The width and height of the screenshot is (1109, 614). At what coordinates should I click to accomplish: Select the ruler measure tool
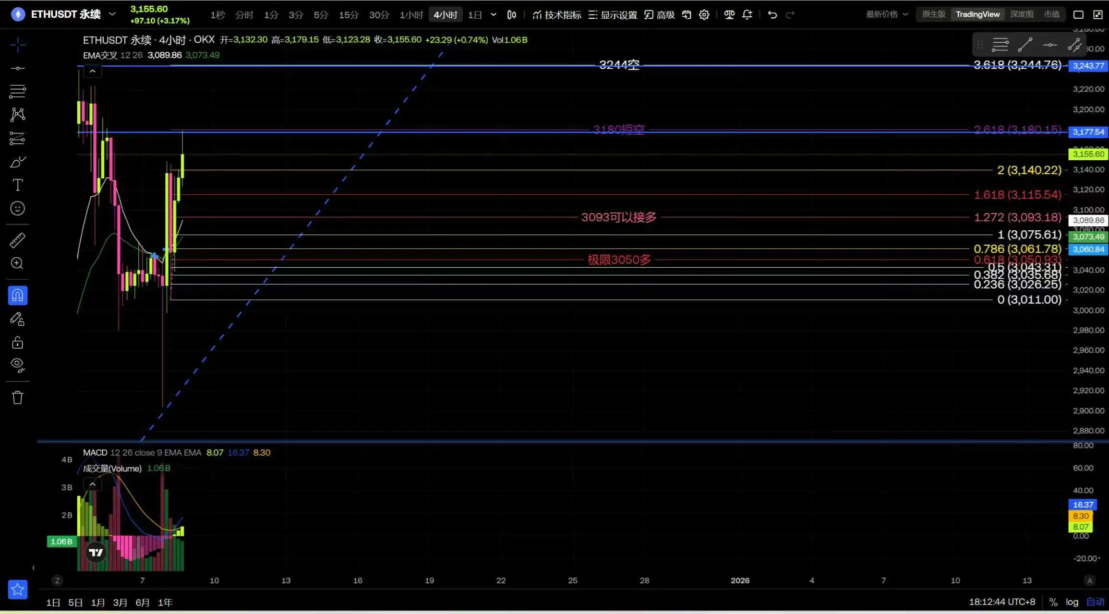pyautogui.click(x=17, y=240)
